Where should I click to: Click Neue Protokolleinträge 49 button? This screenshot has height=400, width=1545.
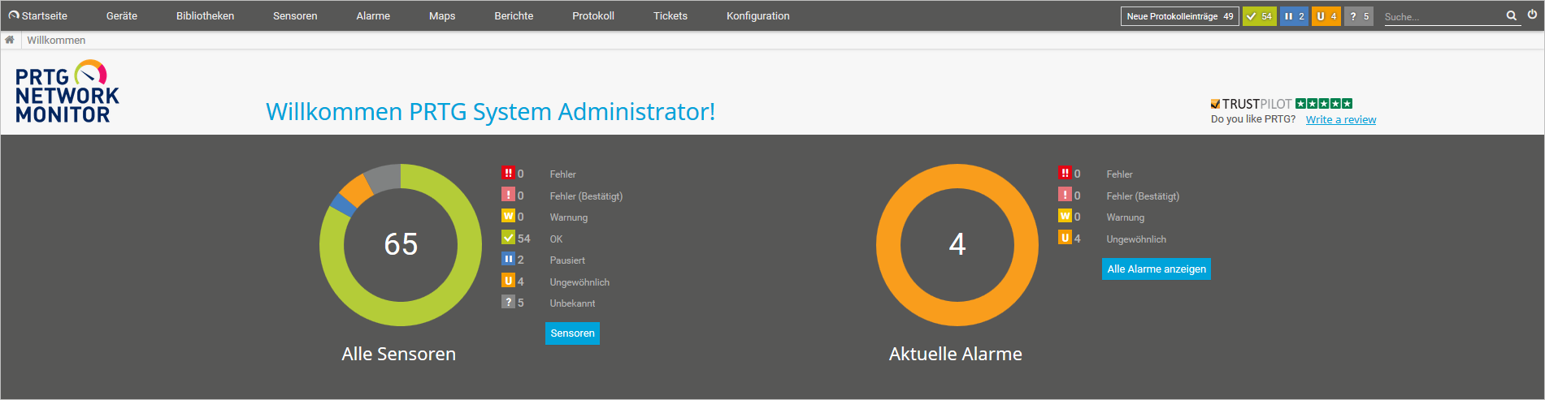tap(1180, 16)
